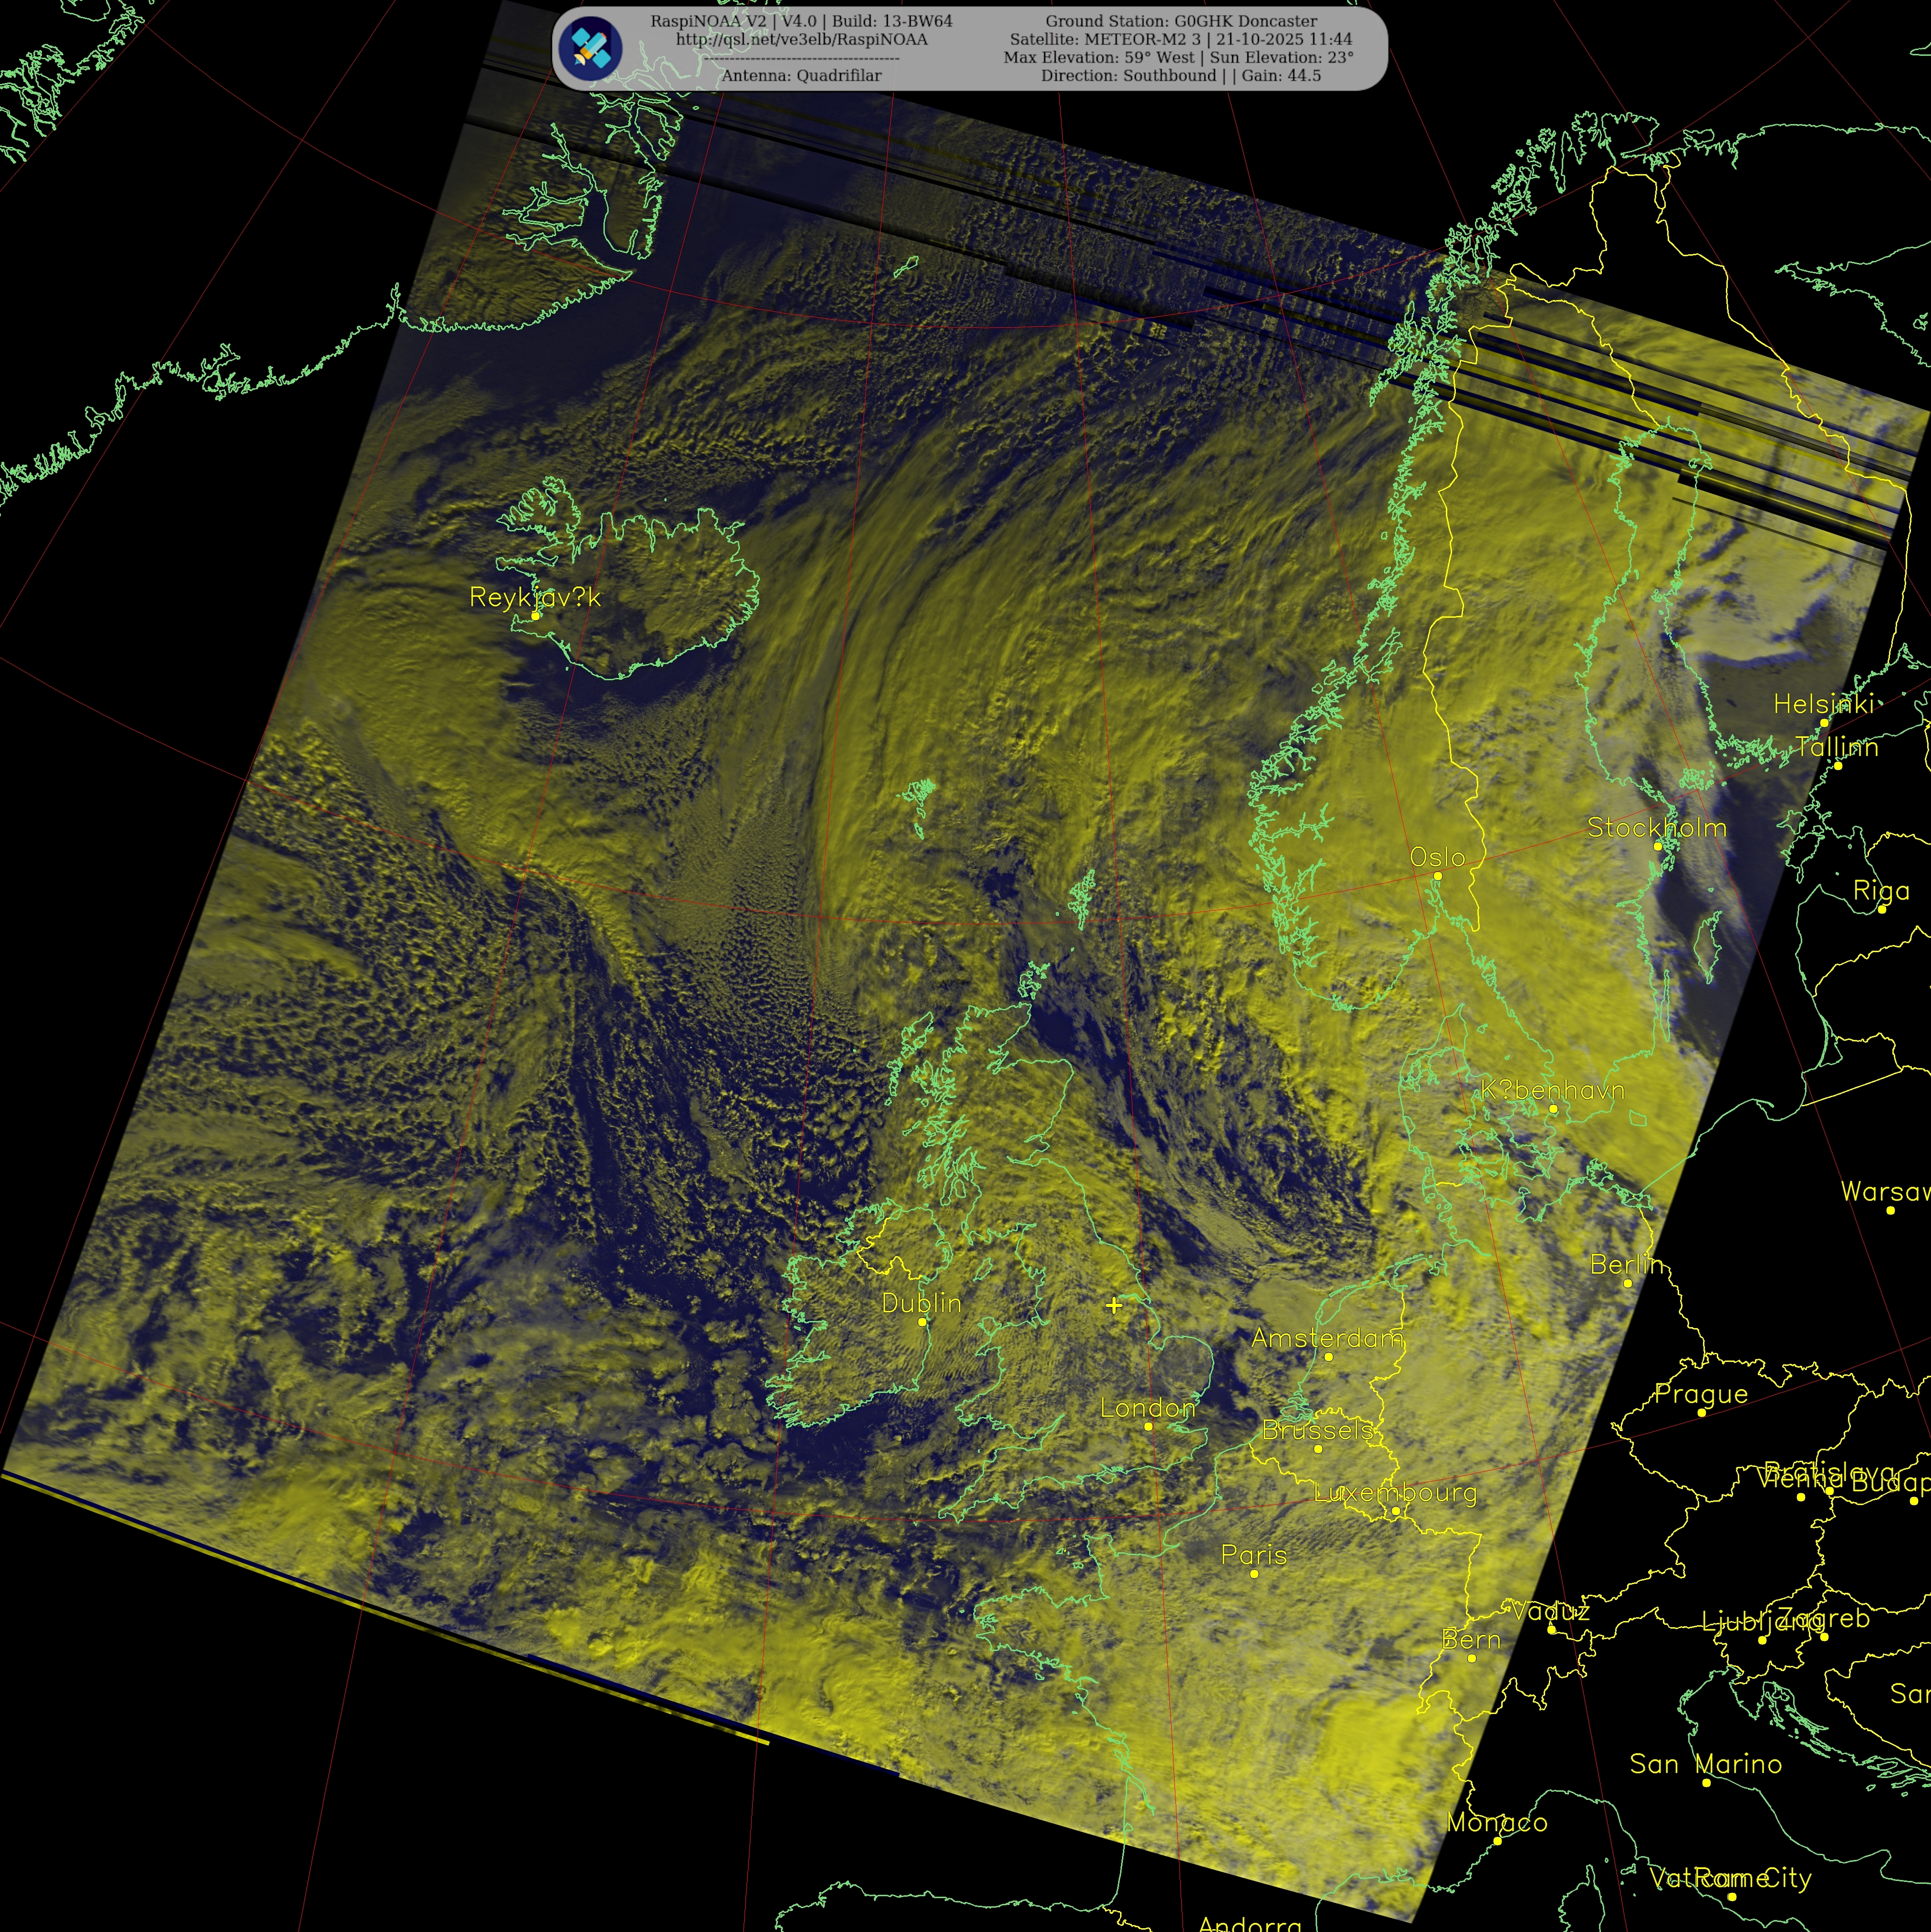Image resolution: width=1931 pixels, height=1932 pixels.
Task: Click the London city dot marker
Action: click(x=1148, y=1426)
